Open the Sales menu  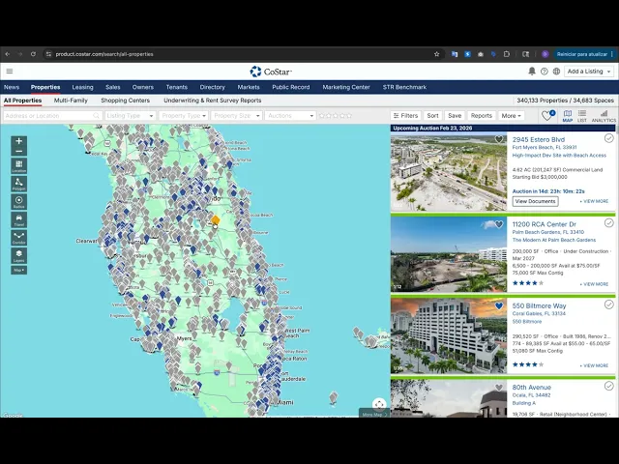[112, 87]
